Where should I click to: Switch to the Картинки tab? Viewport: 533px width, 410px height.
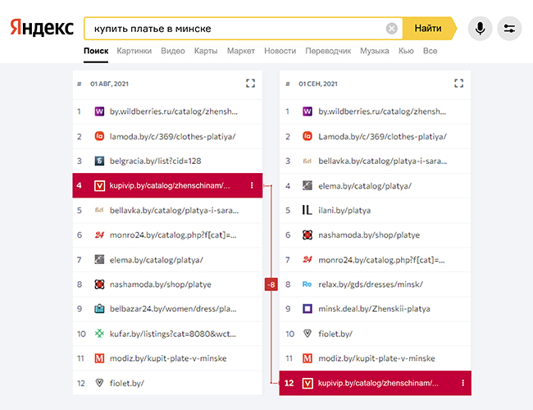pos(134,51)
